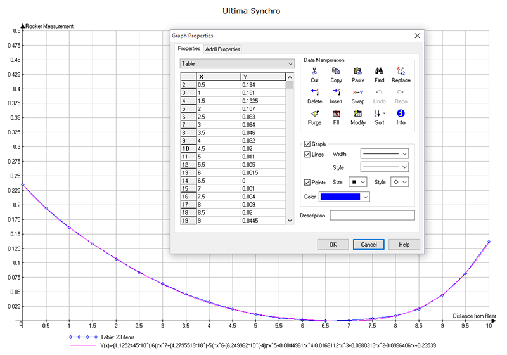
Task: Click the Ultima Synchro chart title
Action: (251, 11)
